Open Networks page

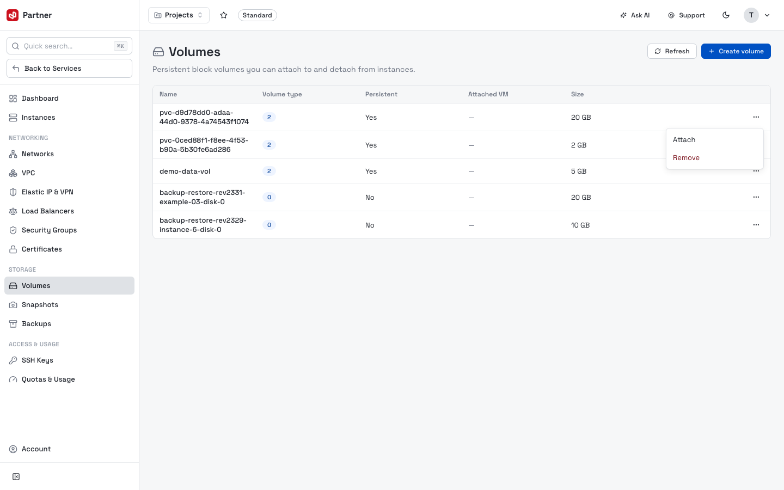[69, 154]
